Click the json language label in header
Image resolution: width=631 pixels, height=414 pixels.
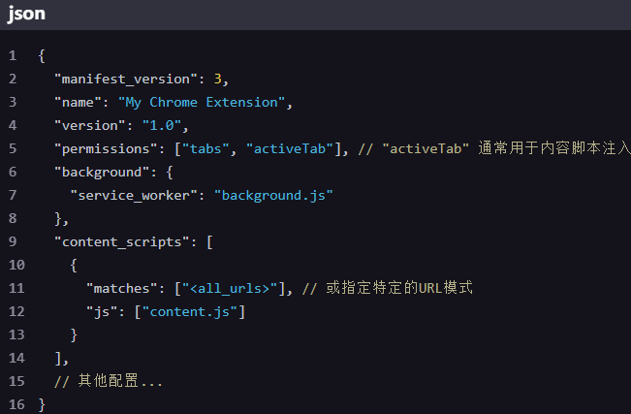(26, 14)
